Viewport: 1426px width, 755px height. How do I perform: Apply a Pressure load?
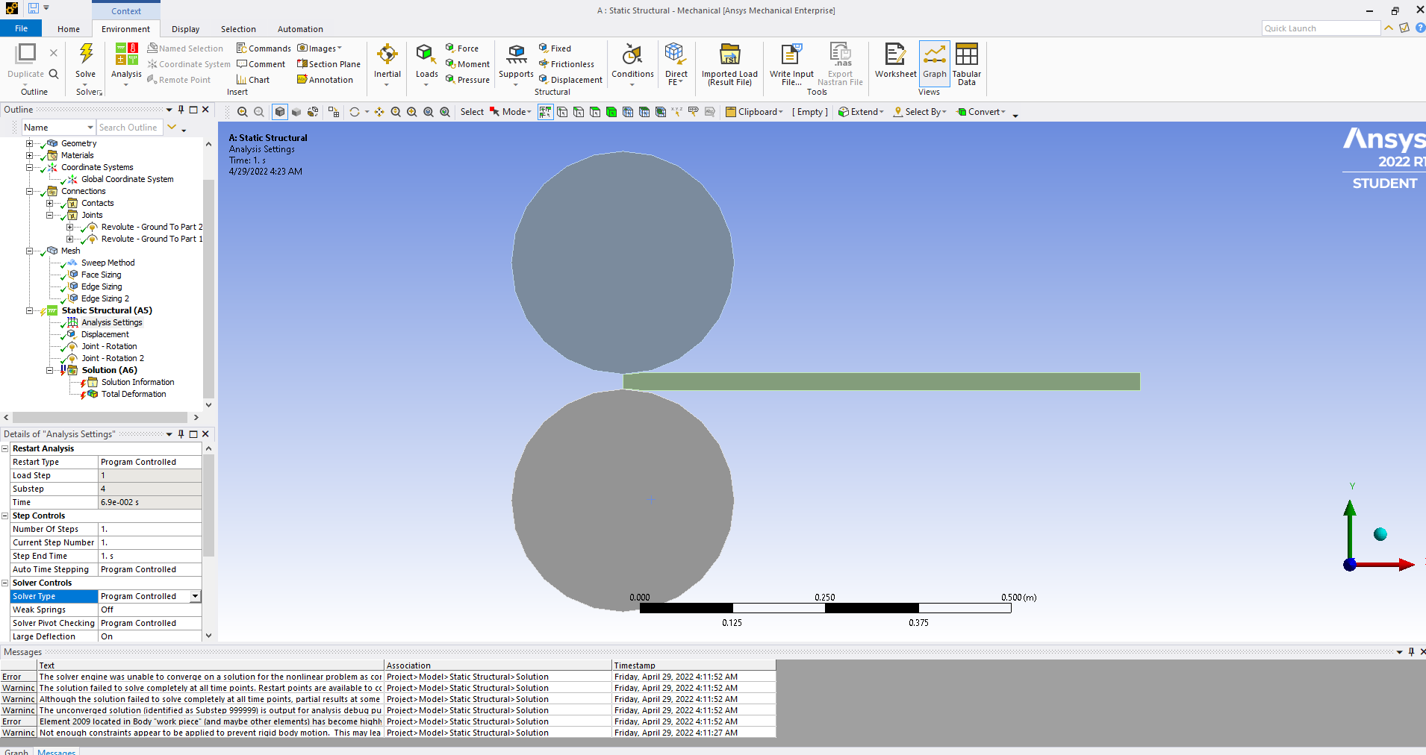tap(467, 80)
